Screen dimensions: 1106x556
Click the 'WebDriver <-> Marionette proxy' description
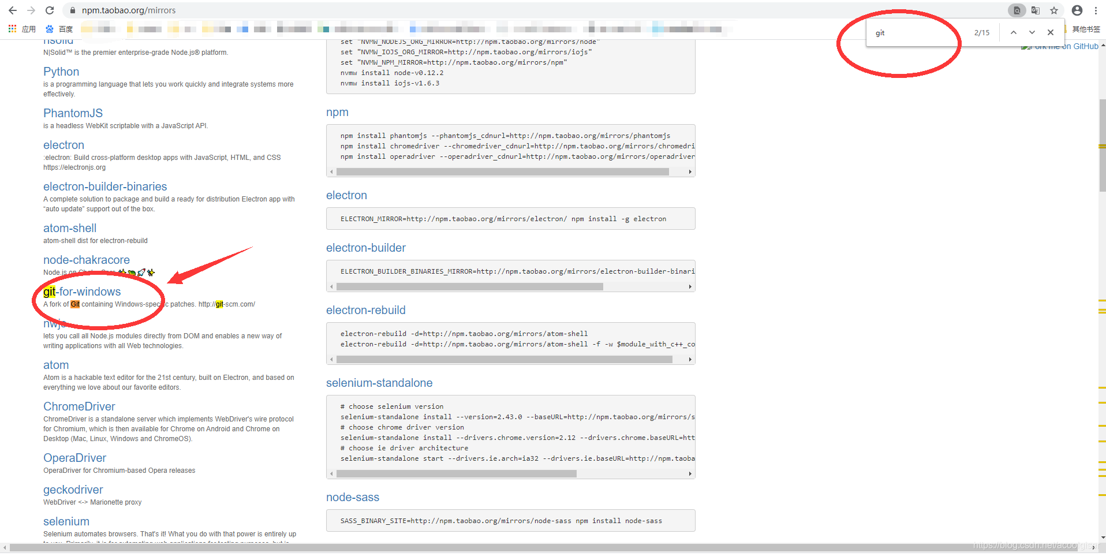(x=92, y=502)
